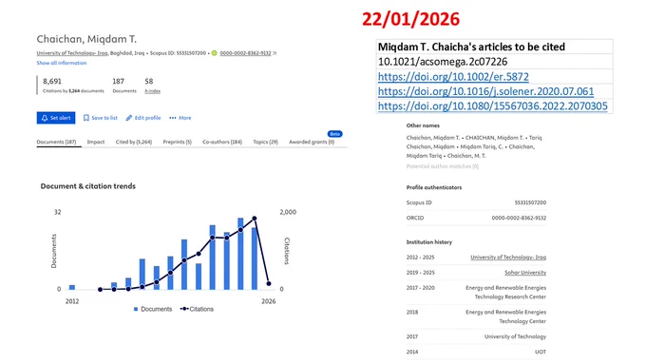
Task: Click the Set alert button
Action: 56,118
